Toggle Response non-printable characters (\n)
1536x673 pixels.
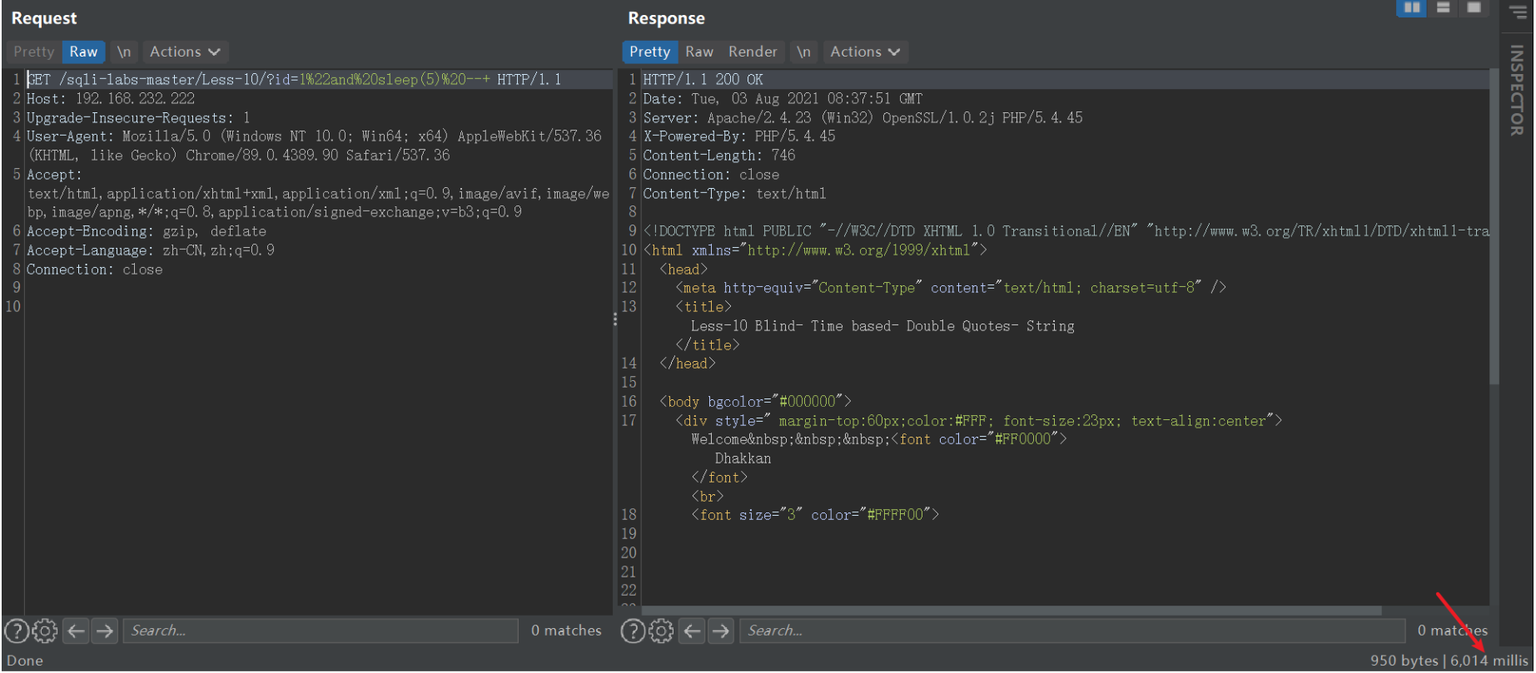(803, 52)
